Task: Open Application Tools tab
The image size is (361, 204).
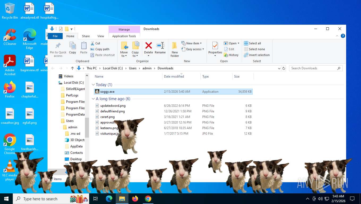Action: pos(124,36)
